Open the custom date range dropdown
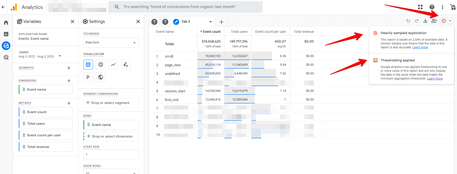 [x=60, y=56]
